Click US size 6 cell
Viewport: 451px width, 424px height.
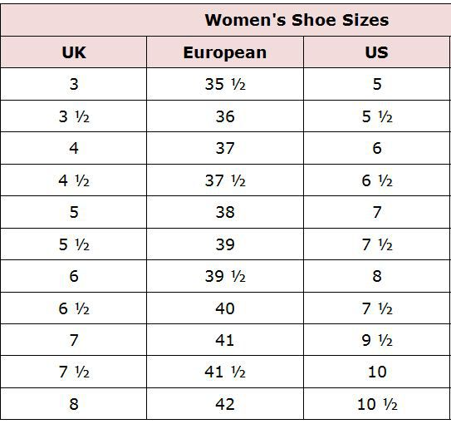(x=376, y=148)
